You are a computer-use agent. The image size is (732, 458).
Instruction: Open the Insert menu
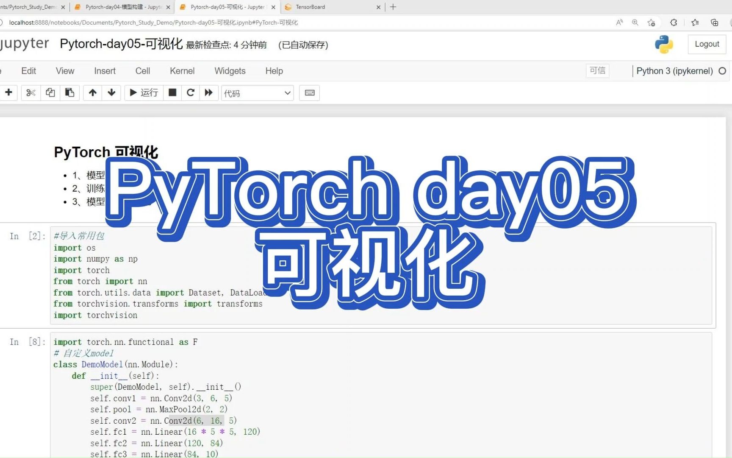tap(105, 71)
